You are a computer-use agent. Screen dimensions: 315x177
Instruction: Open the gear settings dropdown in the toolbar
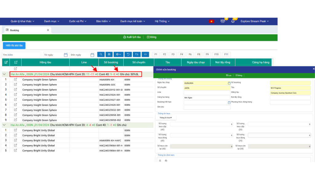tap(118, 54)
